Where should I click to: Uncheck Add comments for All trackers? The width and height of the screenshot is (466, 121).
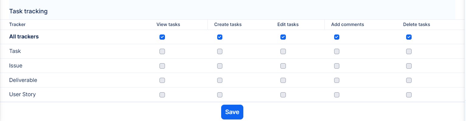[x=337, y=37]
